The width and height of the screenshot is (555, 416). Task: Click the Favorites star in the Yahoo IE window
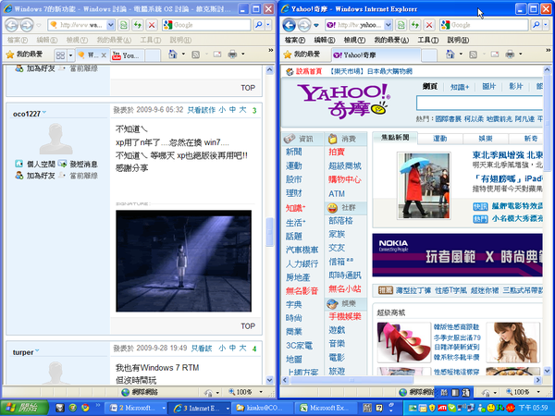[288, 55]
